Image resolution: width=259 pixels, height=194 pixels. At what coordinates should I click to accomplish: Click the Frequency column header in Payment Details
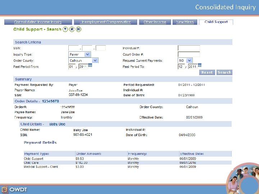coord(153,154)
